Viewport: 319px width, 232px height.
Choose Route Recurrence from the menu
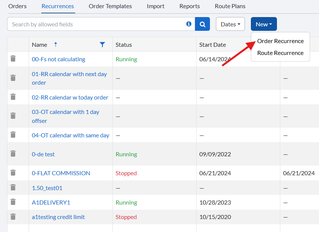pyautogui.click(x=280, y=53)
